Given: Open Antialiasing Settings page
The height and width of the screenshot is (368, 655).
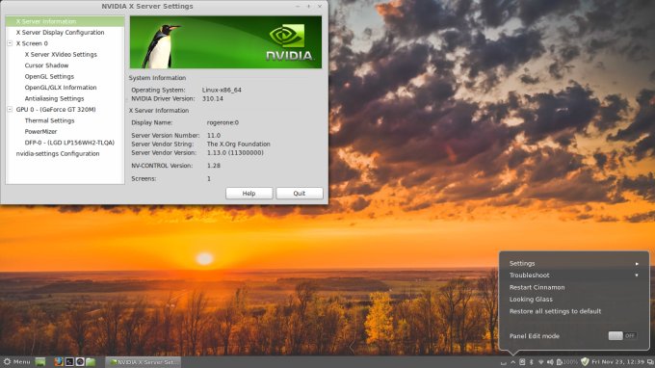Looking at the screenshot, I should tap(54, 98).
